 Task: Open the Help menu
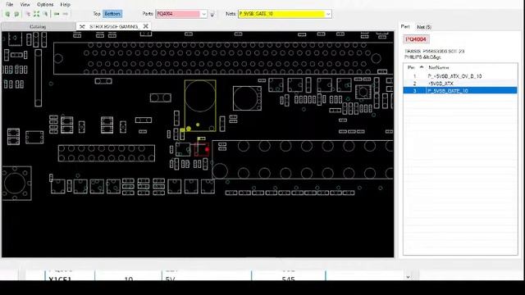pos(66,5)
